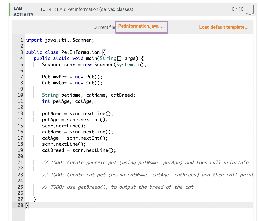Click line number 1 in the editor
The image size is (259, 221).
point(21,40)
